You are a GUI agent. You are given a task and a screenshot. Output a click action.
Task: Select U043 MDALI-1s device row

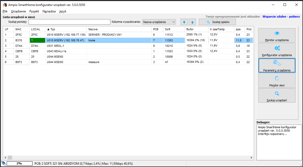pos(128,51)
